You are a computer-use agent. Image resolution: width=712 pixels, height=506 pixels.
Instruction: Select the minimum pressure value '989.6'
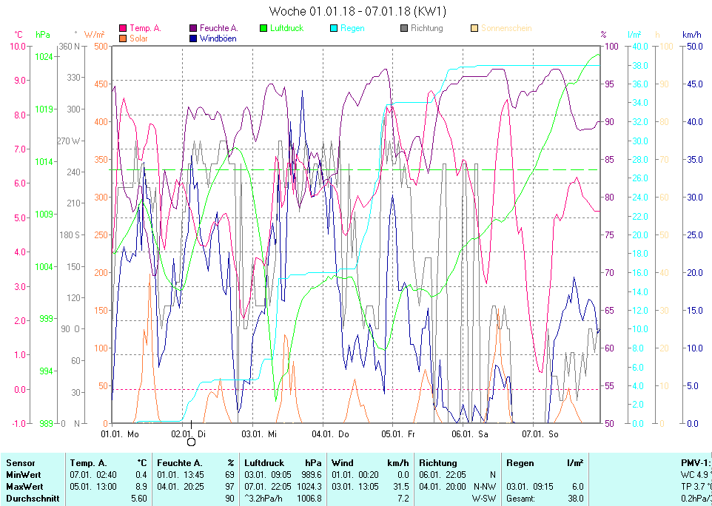(x=312, y=475)
